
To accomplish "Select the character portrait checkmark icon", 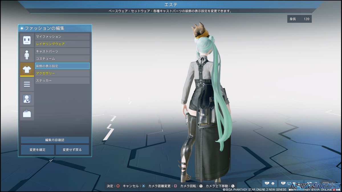I will pyautogui.click(x=27, y=99).
